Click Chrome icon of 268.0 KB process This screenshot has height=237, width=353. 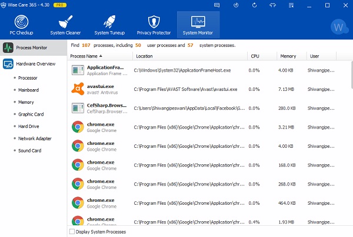[x=78, y=184]
